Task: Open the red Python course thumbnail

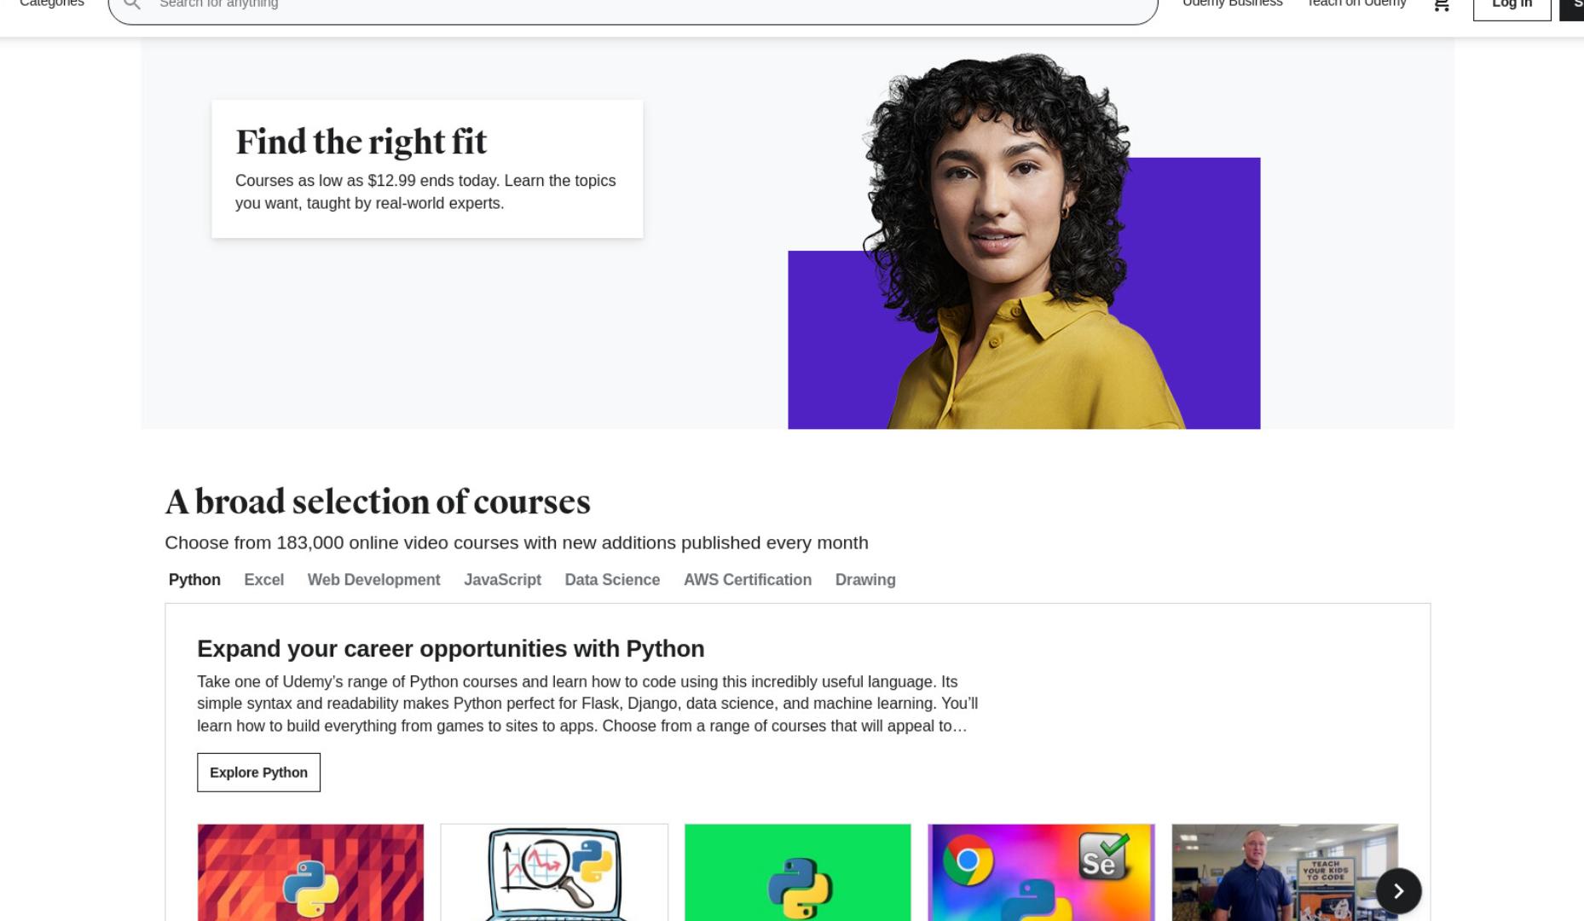Action: pyautogui.click(x=310, y=872)
